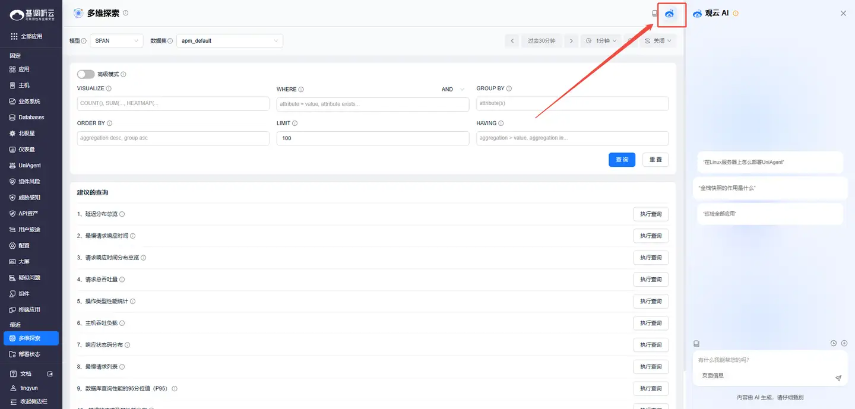This screenshot has height=409, width=855.
Task: Start a new AI conversation plus icon
Action: tap(844, 343)
